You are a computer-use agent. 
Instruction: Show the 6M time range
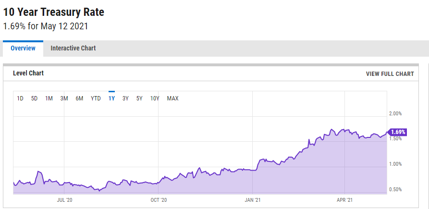coord(79,98)
